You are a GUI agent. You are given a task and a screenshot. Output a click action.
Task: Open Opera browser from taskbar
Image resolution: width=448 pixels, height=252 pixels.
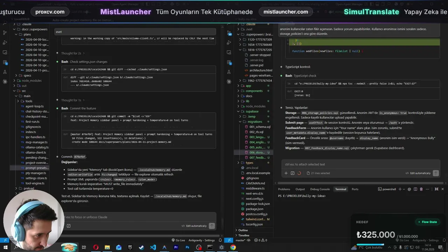coord(96,247)
